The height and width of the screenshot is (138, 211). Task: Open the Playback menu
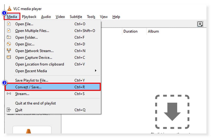point(29,17)
